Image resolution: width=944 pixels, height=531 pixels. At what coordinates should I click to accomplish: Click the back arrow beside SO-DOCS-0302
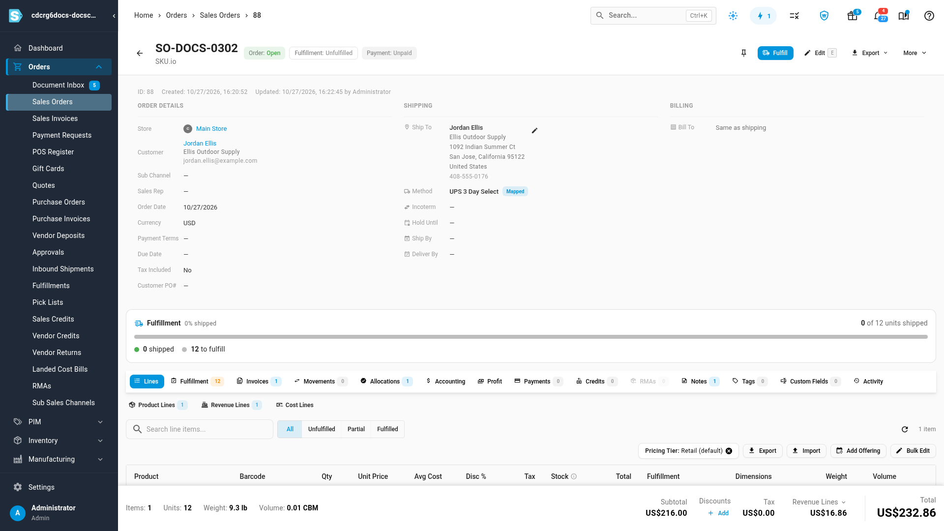click(x=140, y=53)
